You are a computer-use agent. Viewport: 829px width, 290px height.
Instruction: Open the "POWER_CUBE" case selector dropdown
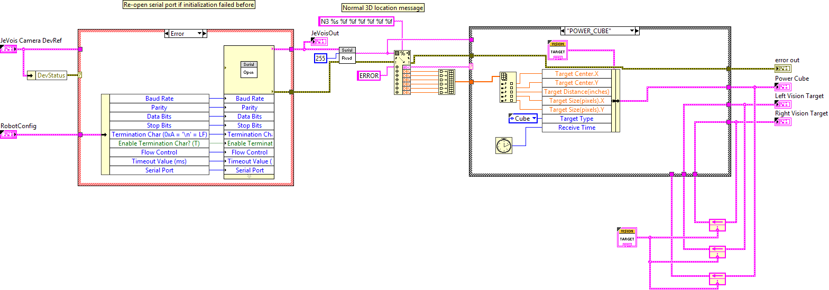pyautogui.click(x=631, y=31)
